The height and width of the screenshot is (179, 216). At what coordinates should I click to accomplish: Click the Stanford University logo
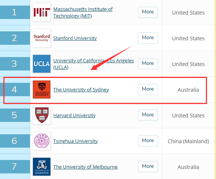[x=41, y=38]
